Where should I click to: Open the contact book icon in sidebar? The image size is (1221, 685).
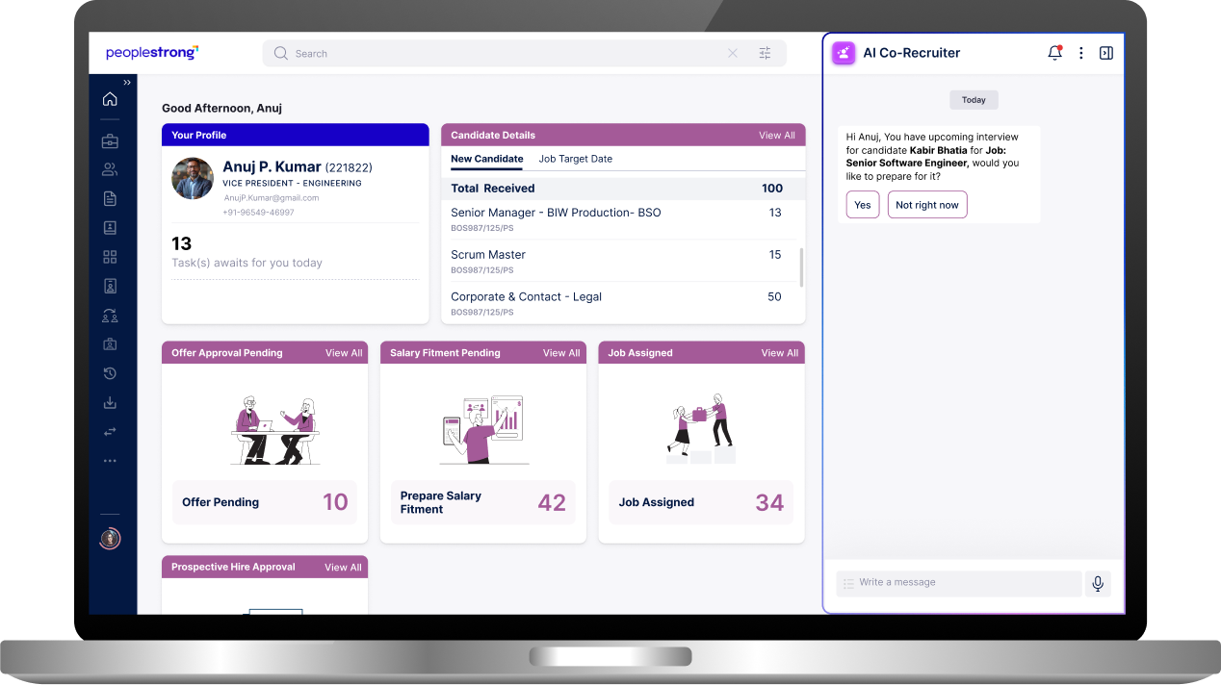110,228
